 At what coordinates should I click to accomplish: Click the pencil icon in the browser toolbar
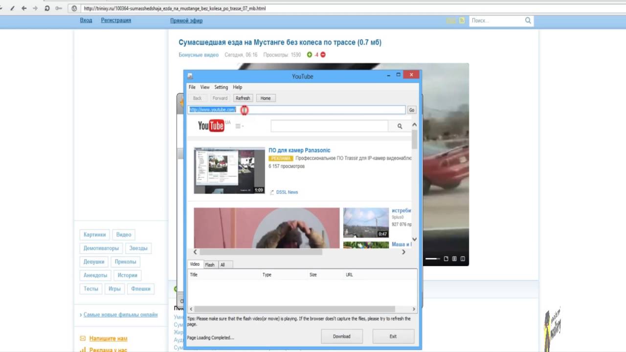12,8
